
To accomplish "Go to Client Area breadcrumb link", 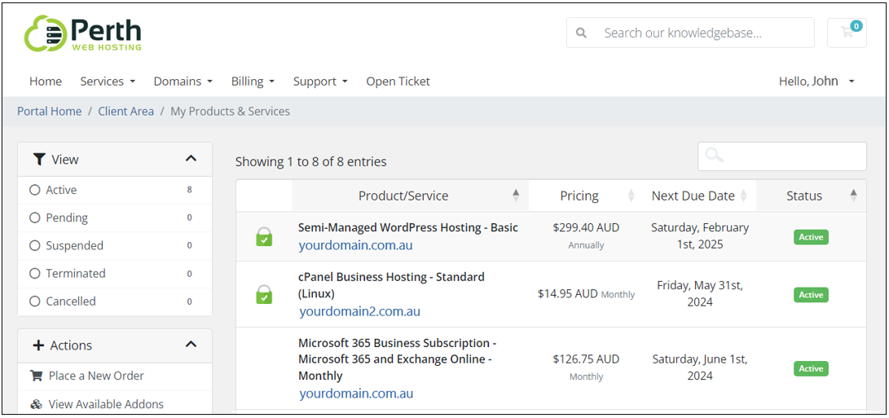I will click(125, 111).
